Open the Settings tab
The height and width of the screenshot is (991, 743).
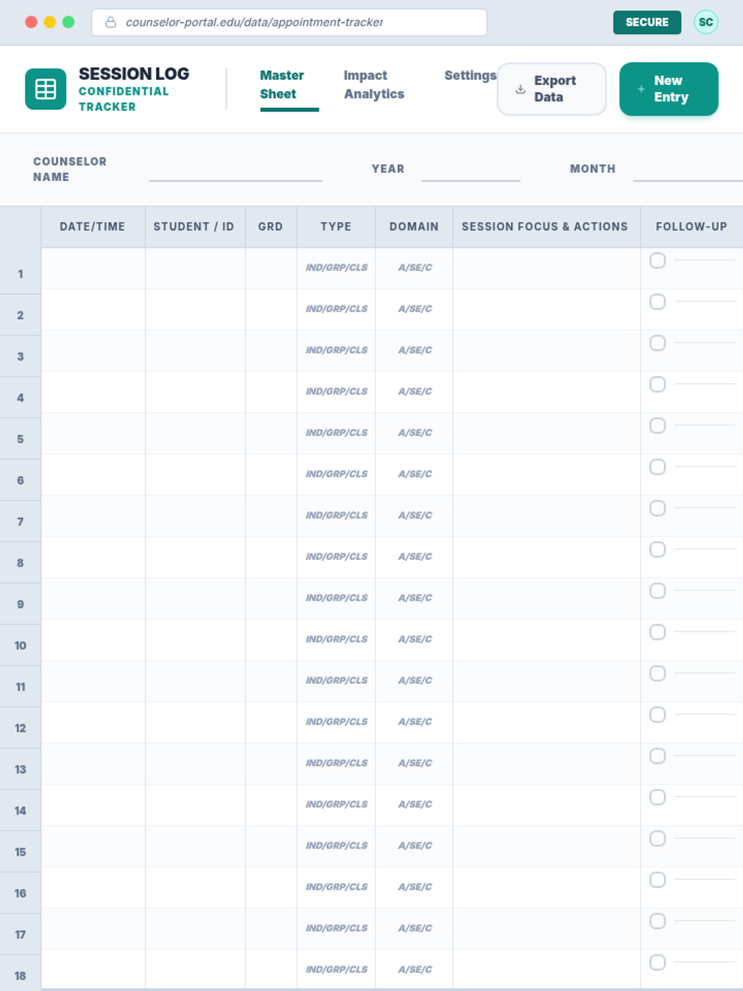[470, 76]
